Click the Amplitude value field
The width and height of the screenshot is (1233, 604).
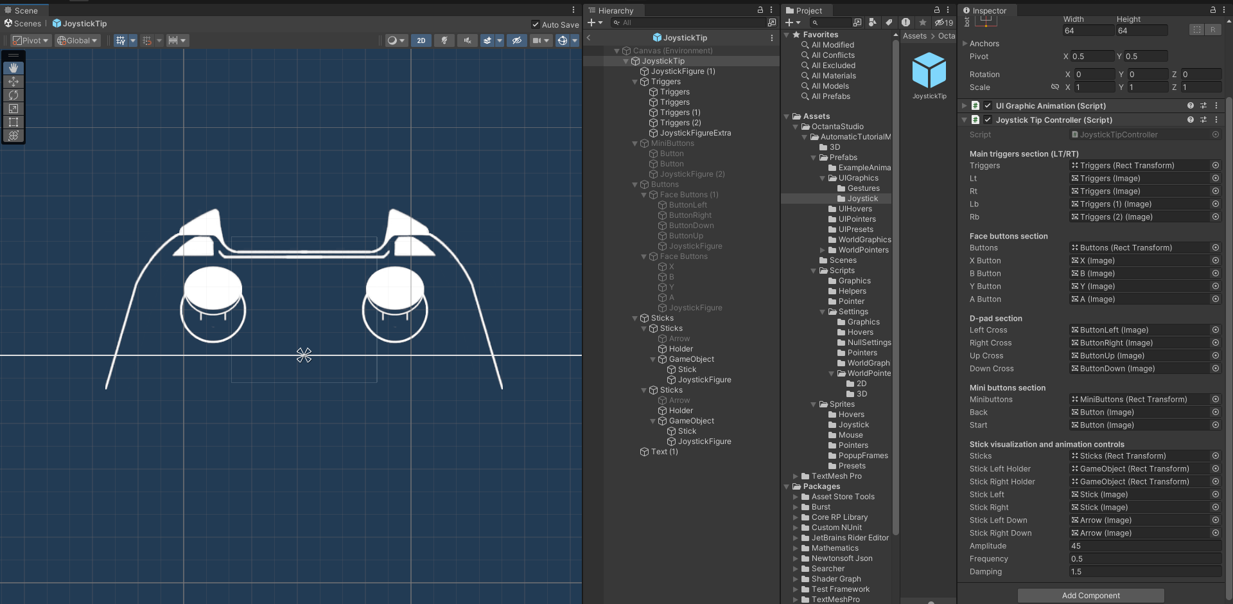pos(1144,546)
